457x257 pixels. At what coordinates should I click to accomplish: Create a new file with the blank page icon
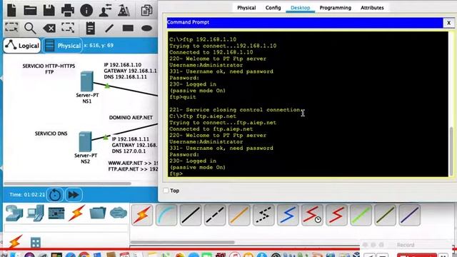pos(11,10)
